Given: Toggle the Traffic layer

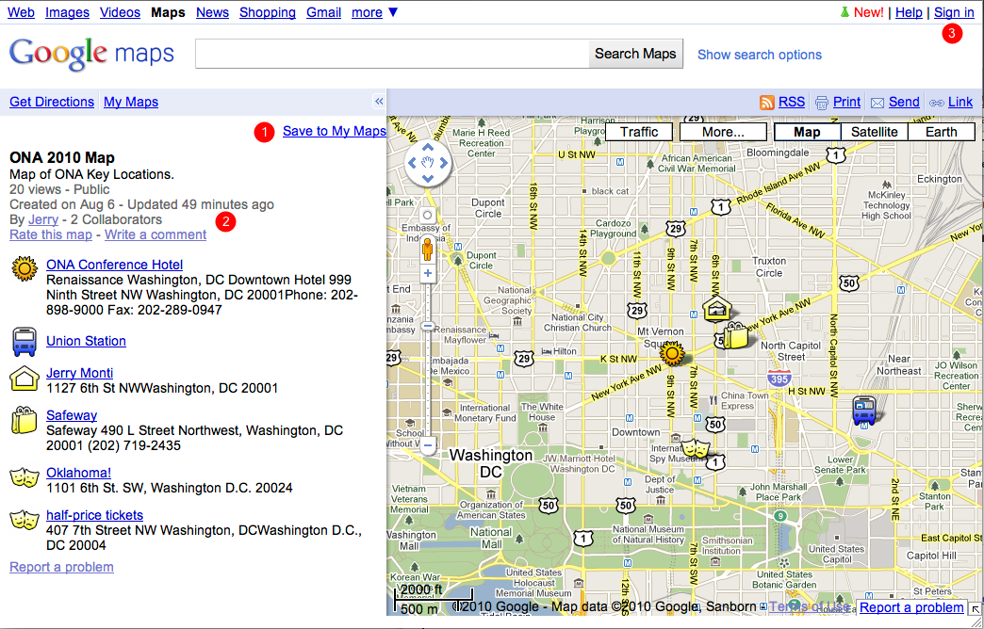Looking at the screenshot, I should 639,132.
